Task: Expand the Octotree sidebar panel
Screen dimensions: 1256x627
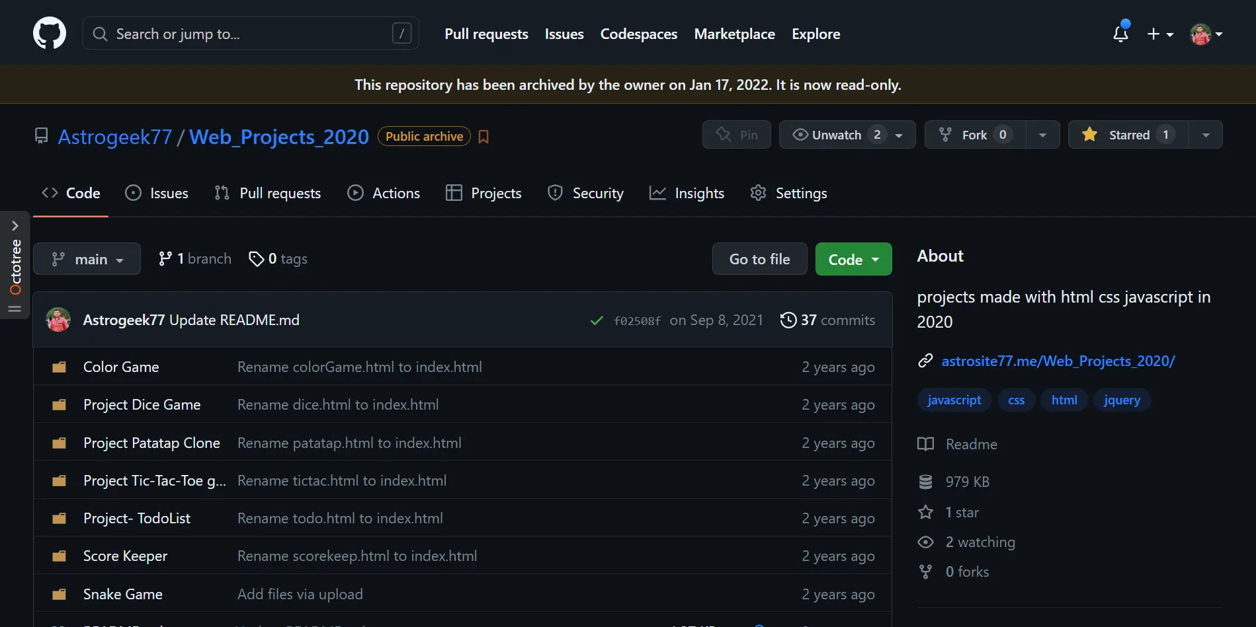Action: pos(15,226)
